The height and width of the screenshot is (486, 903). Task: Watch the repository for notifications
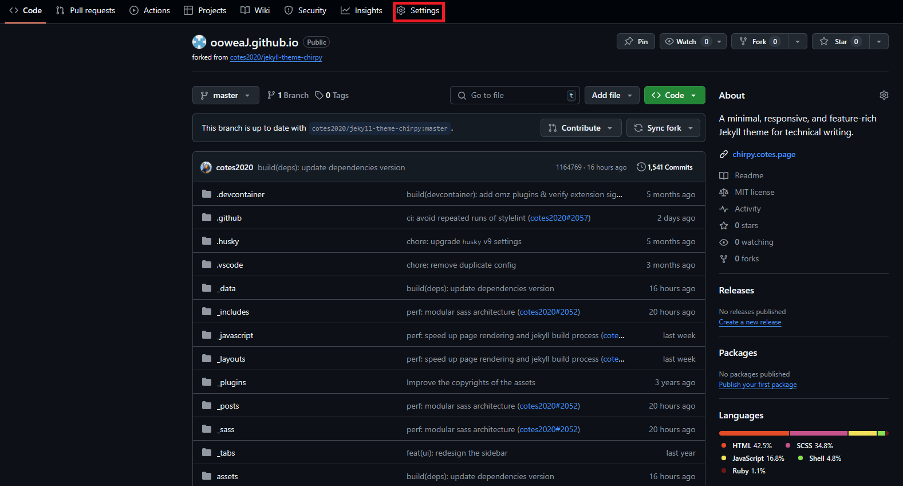pyautogui.click(x=686, y=41)
